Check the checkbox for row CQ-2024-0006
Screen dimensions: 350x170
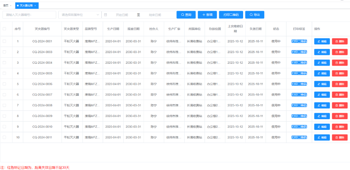pos(4,84)
